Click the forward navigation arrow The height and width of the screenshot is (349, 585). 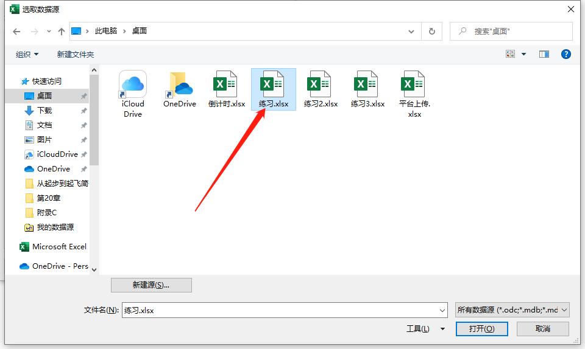[34, 32]
